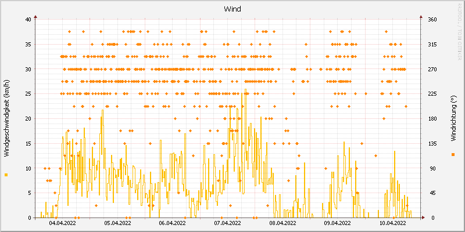465x232 pixels.
Task: Click the 225 value on right axis
Action: [432, 94]
